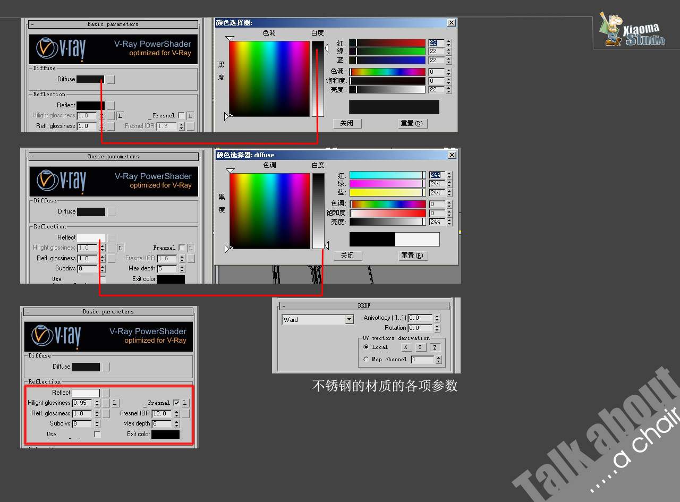Viewport: 680px width, 502px height.
Task: Click the Hilight glossiness field showing 0.95
Action: pos(83,403)
